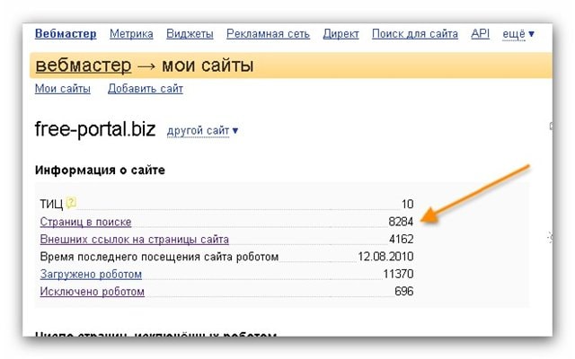Expand the другой сайт dropdown
The width and height of the screenshot is (575, 359).
(x=202, y=131)
